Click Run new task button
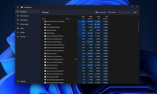Screen dimensions: 157x94 (x=100, y=12)
